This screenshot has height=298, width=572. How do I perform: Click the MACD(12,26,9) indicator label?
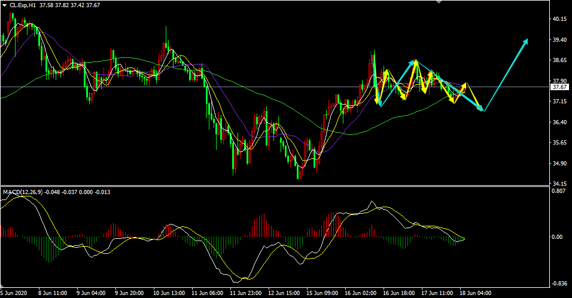(x=23, y=192)
